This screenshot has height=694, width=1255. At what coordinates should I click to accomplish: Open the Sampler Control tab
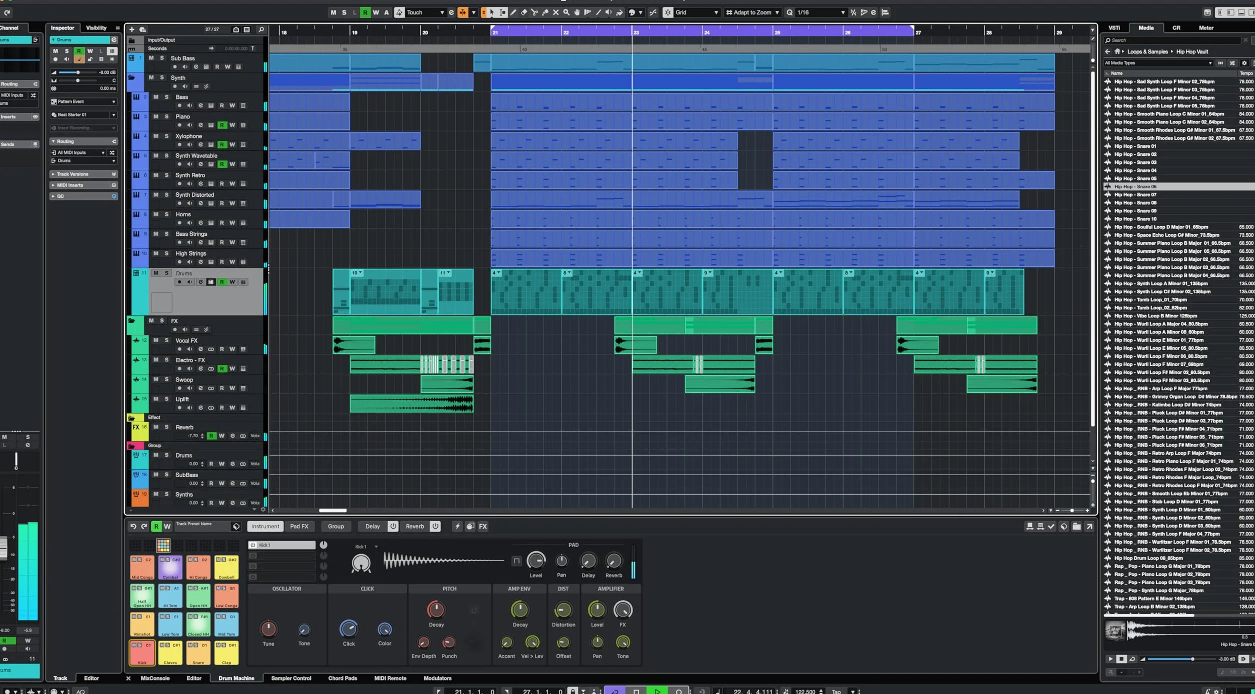(291, 678)
